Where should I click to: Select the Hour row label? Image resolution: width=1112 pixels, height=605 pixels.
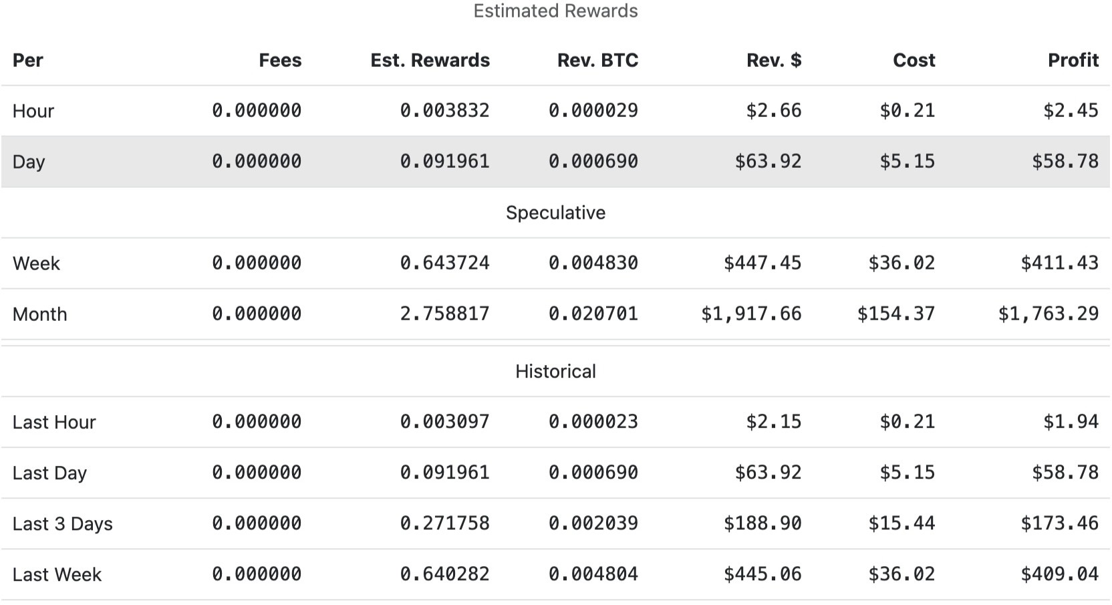coord(33,111)
